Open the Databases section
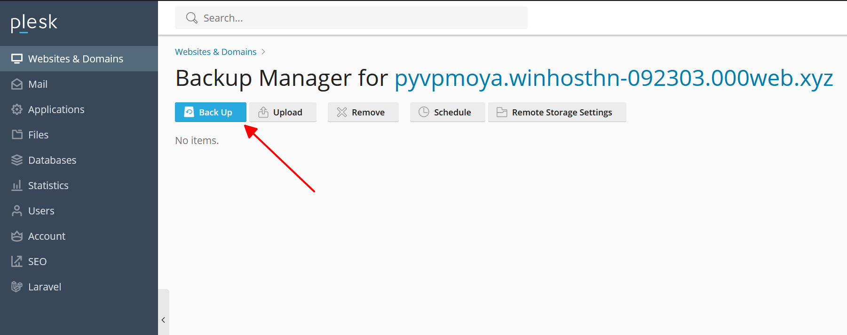Viewport: 847px width, 335px height. (79, 160)
